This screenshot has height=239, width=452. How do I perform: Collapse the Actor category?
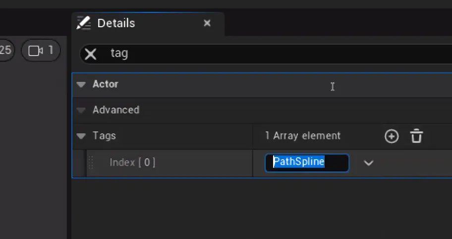(81, 84)
